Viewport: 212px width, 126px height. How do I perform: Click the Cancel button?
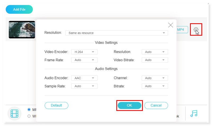[156, 105]
